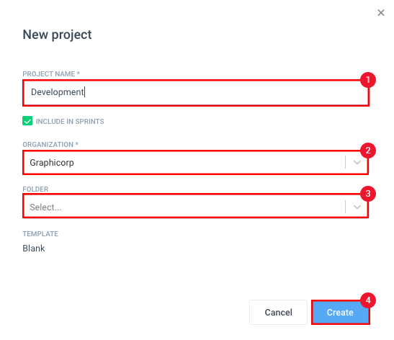Click the ORGANIZATION field label
The width and height of the screenshot is (394, 340).
[x=50, y=145]
